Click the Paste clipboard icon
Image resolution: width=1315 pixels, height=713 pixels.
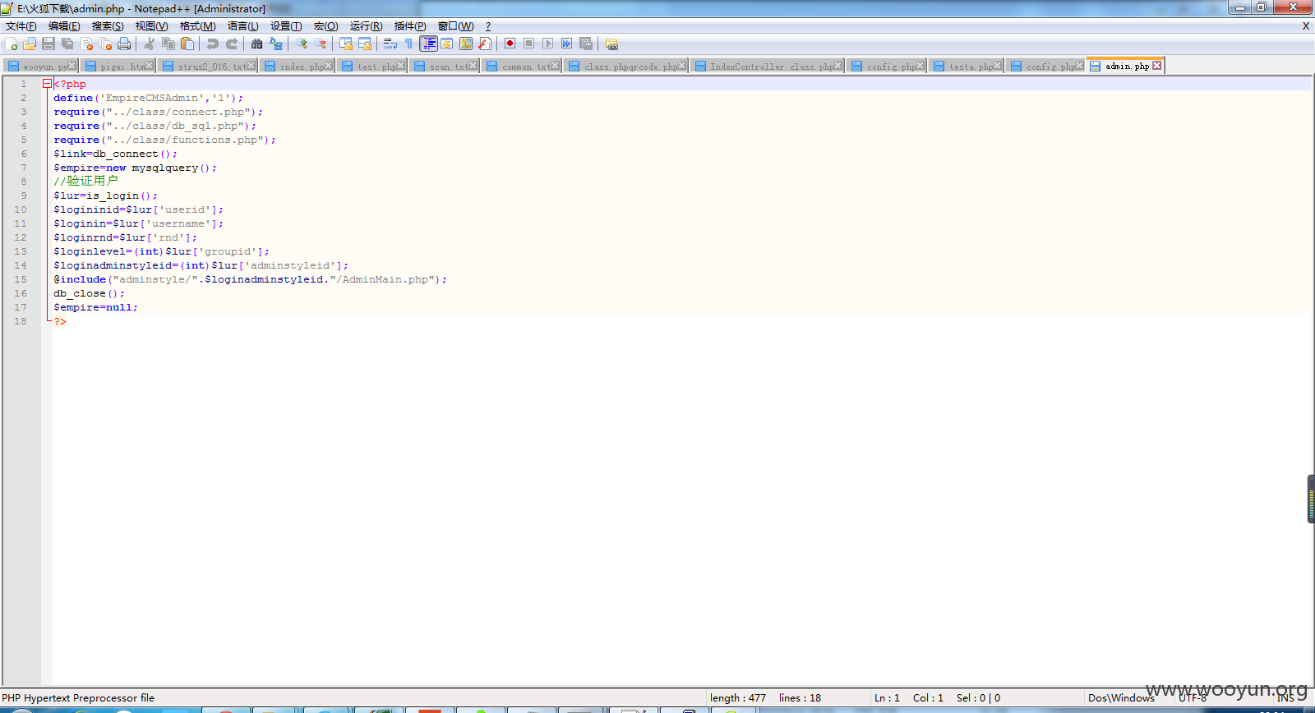(x=187, y=44)
